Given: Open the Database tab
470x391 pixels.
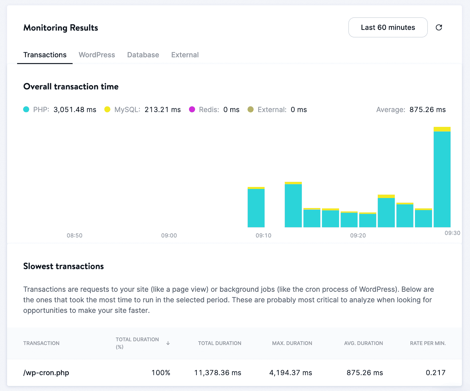Looking at the screenshot, I should (143, 55).
